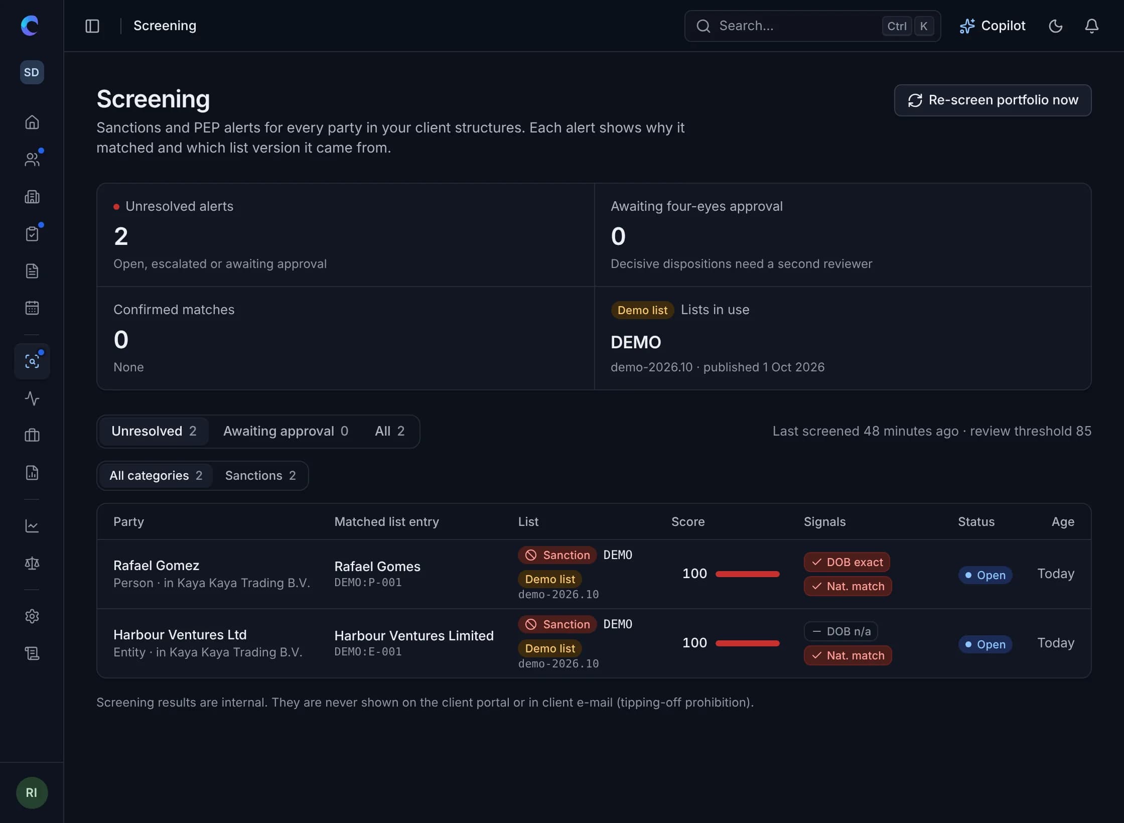Open settings gear in sidebar

pos(32,616)
